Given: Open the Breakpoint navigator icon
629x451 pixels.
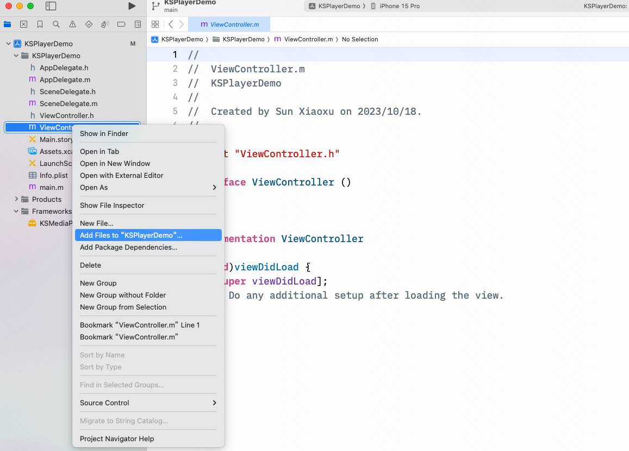Looking at the screenshot, I should click(121, 24).
